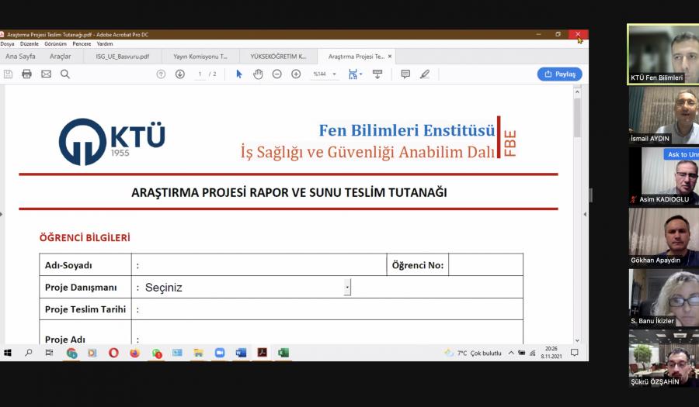Select the Gökhan Apaydın video thumbnail
This screenshot has width=699, height=407.
point(664,237)
